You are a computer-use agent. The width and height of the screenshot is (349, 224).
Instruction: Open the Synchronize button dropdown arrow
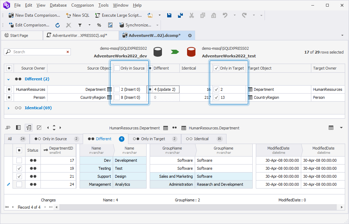[157, 25]
